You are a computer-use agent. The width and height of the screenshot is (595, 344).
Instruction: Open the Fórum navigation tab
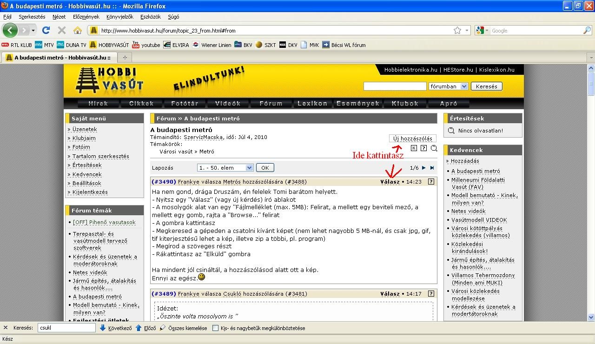271,104
